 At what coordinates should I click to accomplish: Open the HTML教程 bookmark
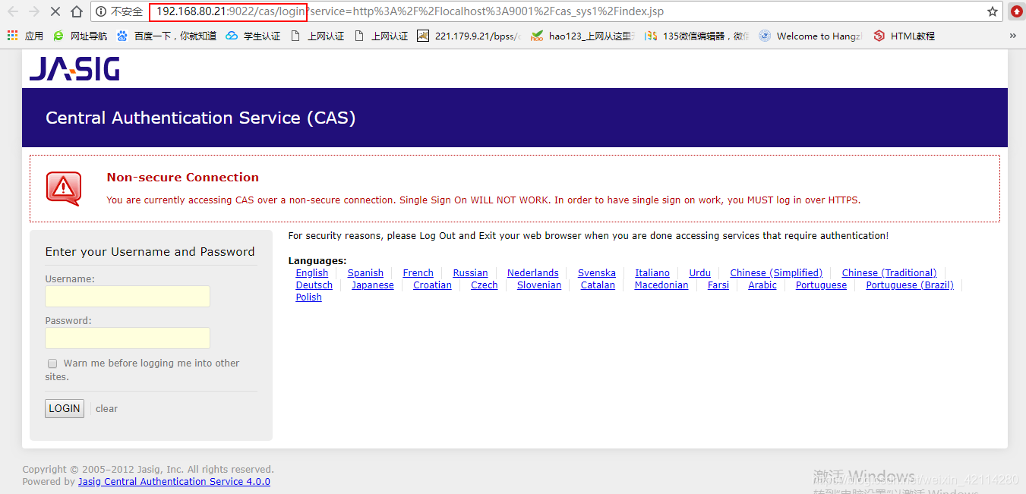coord(904,36)
